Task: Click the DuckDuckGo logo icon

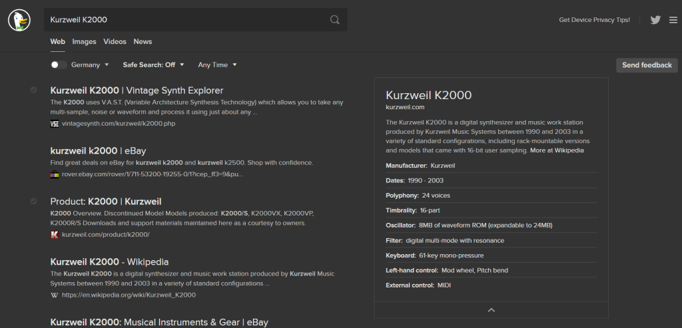Action: coord(19,20)
